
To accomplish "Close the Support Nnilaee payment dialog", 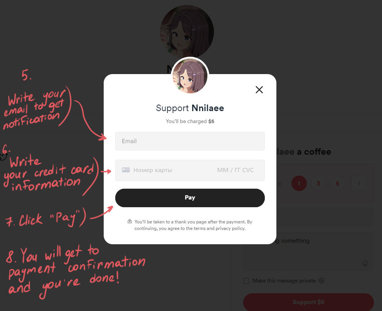I will pyautogui.click(x=259, y=90).
